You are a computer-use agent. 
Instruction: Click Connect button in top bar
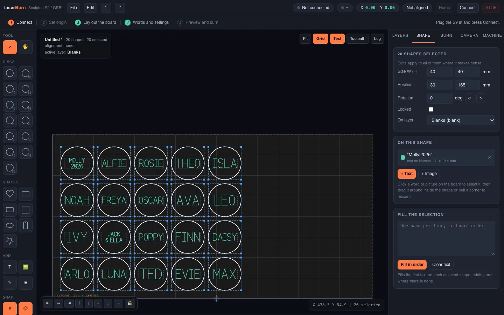coord(468,8)
